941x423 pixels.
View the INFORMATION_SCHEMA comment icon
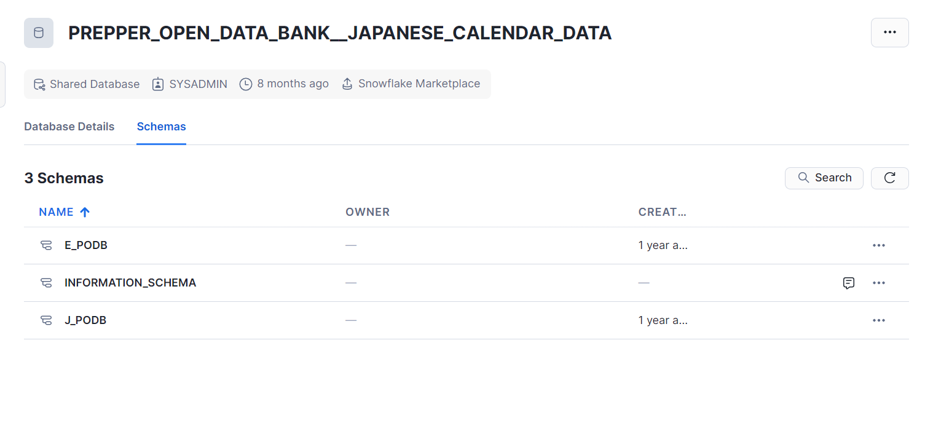[x=849, y=283]
